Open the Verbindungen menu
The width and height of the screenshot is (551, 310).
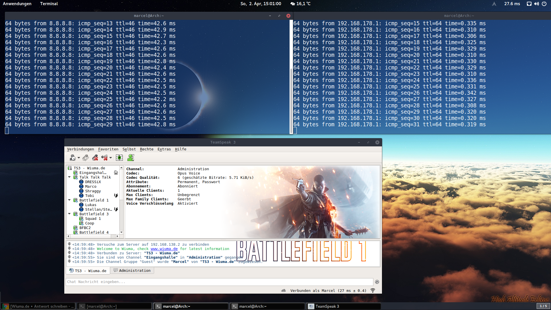coord(80,149)
